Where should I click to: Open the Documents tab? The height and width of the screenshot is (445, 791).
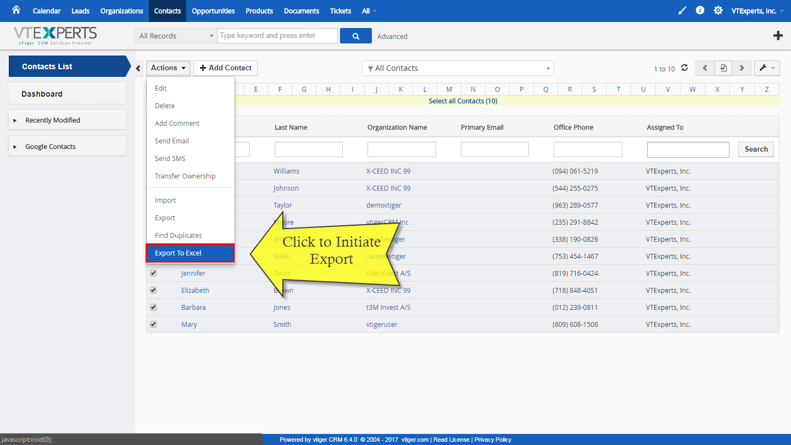(x=302, y=11)
